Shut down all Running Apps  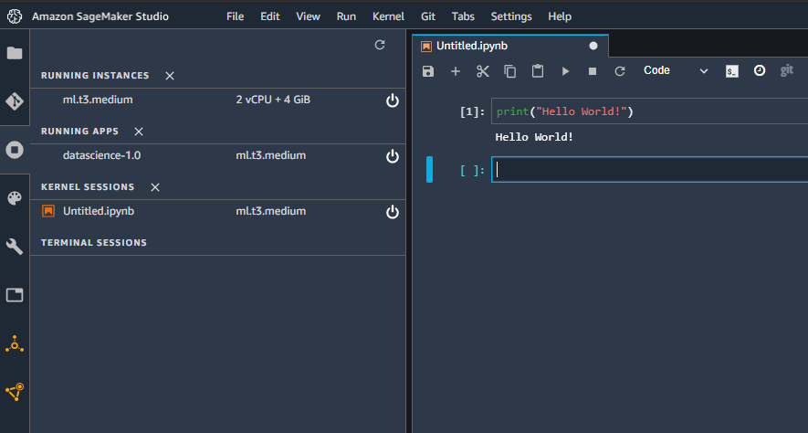pyautogui.click(x=139, y=132)
